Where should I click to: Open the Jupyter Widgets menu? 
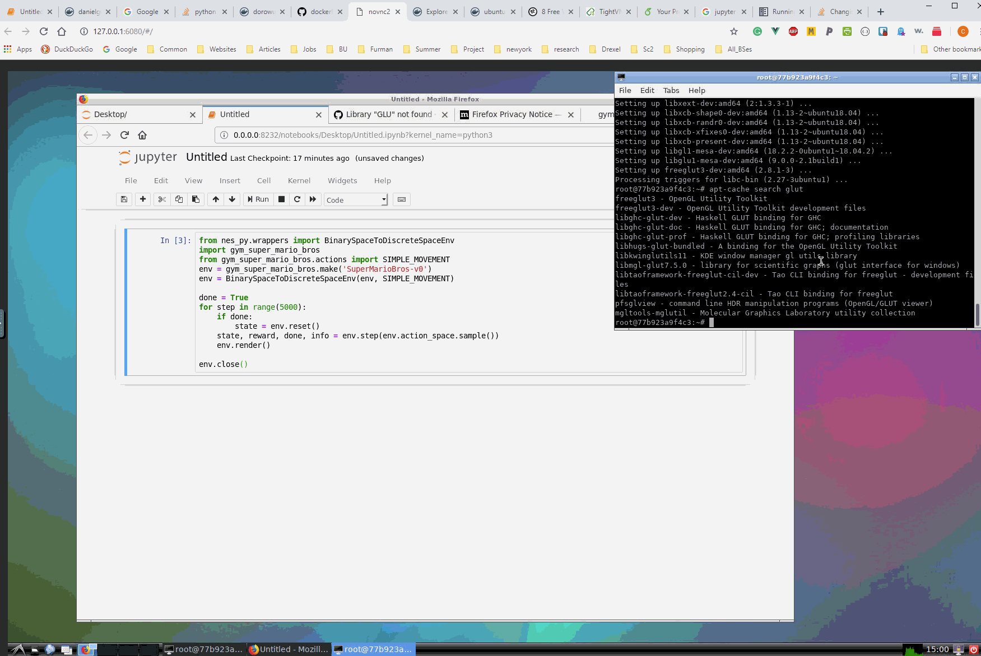pyautogui.click(x=342, y=180)
